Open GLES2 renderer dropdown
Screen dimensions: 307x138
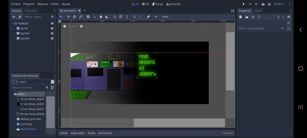[x=279, y=4]
